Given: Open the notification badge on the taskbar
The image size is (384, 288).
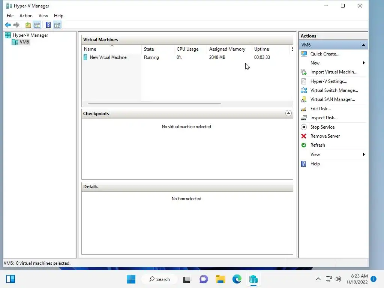Looking at the screenshot, I should point(373,279).
